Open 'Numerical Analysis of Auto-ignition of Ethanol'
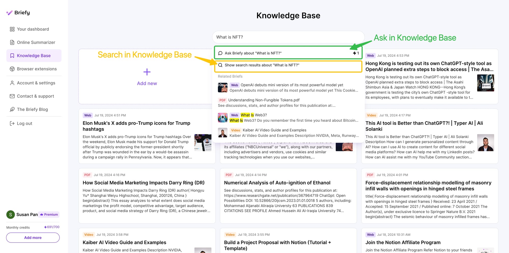Viewport: 509px width, 253px height. [277, 183]
